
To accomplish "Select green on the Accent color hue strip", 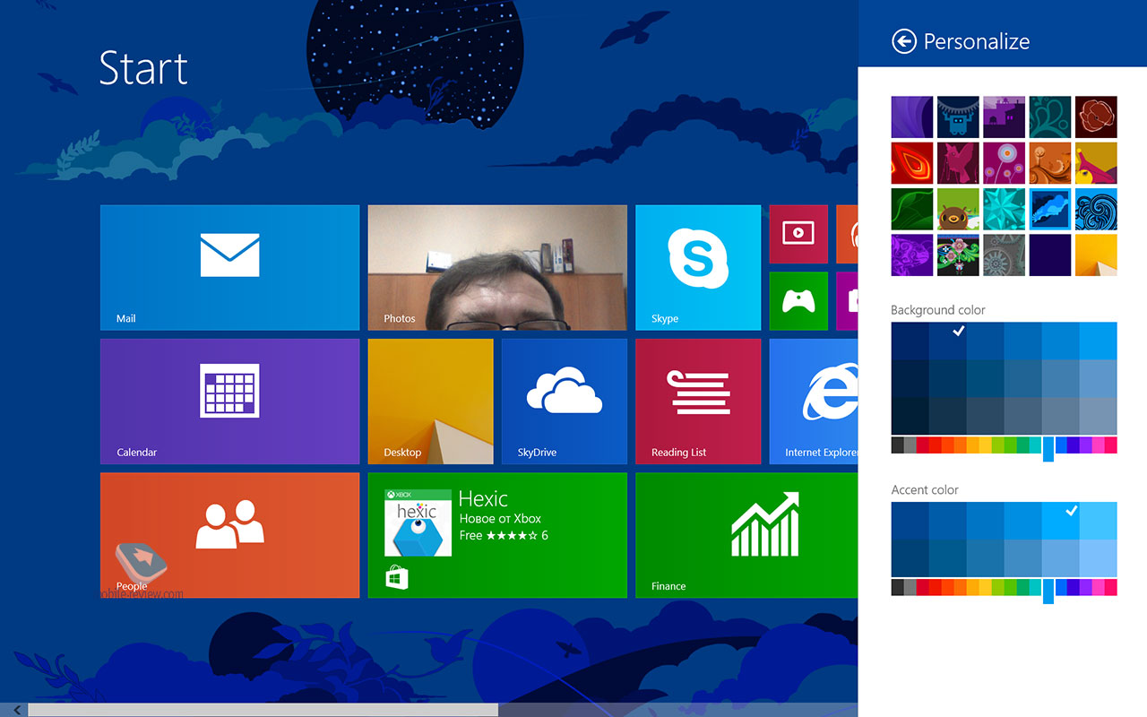I will tap(1011, 588).
